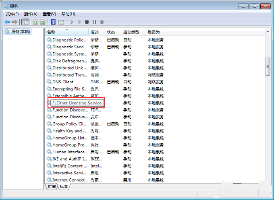Select the Internet Connect... service

click(x=105, y=180)
